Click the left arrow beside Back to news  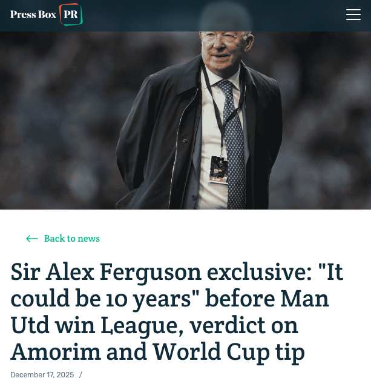point(32,239)
